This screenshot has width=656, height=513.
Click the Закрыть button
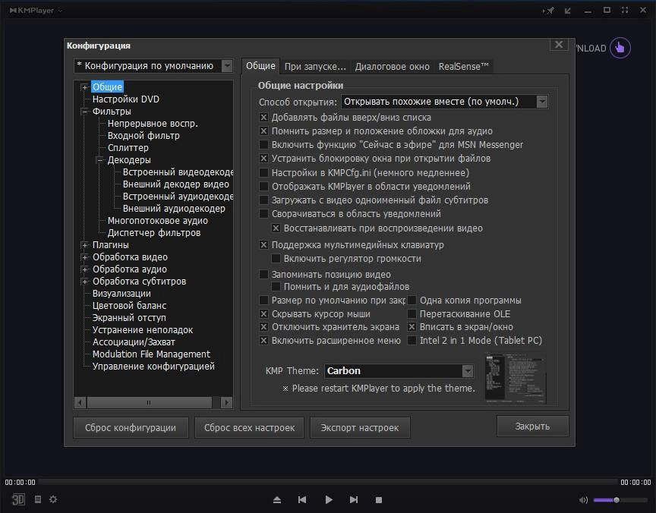pyautogui.click(x=532, y=426)
